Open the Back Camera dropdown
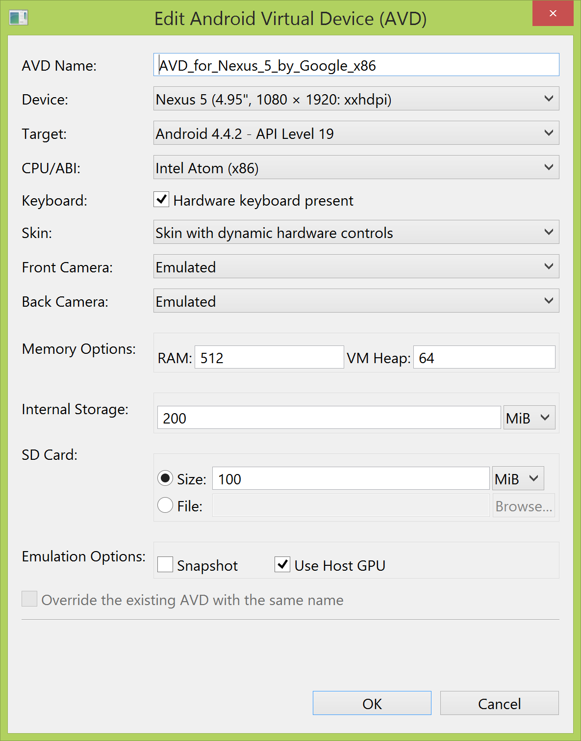Image resolution: width=581 pixels, height=741 pixels. point(356,301)
